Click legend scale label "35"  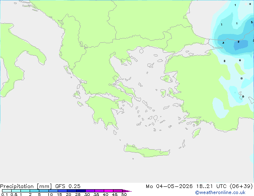(x=96, y=194)
